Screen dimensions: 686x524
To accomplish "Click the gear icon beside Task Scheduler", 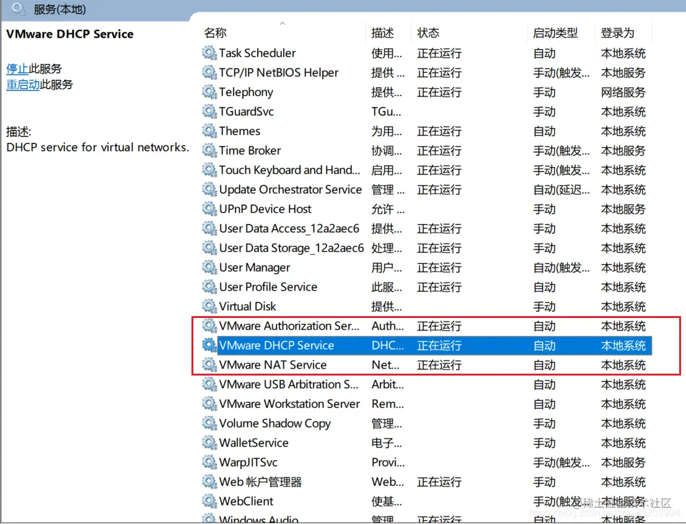I will click(209, 53).
